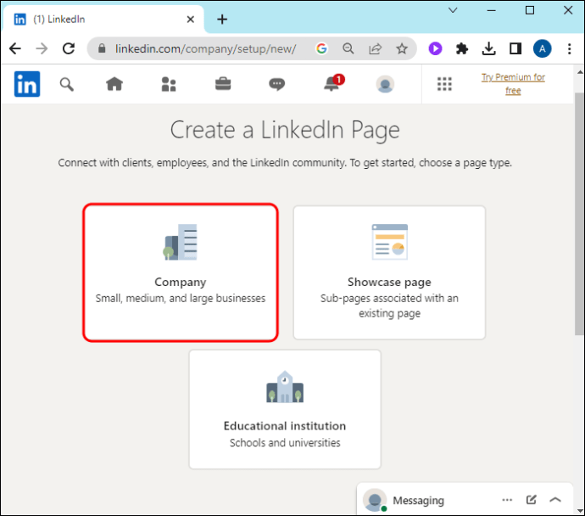Click the LinkedIn logo
The width and height of the screenshot is (585, 516).
click(x=27, y=84)
